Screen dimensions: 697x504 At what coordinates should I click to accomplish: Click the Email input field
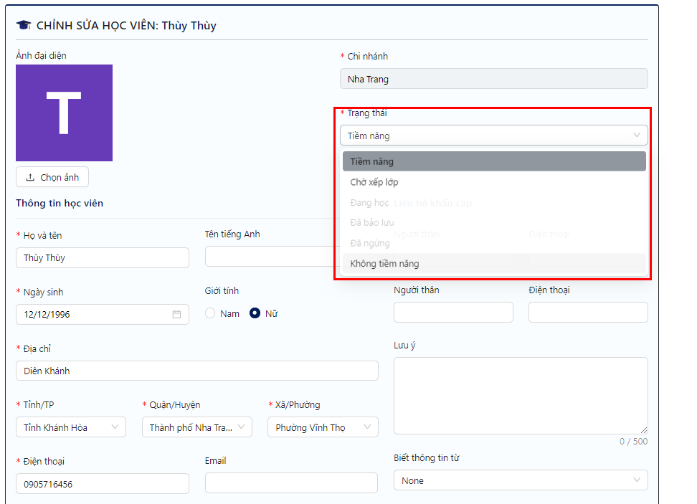pos(291,482)
